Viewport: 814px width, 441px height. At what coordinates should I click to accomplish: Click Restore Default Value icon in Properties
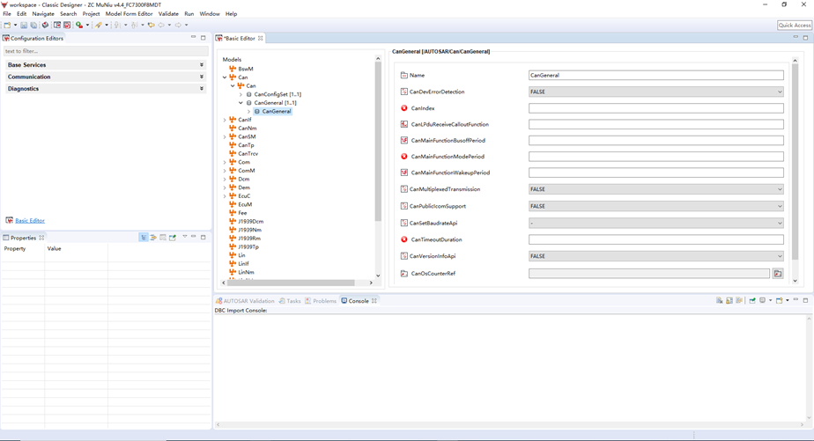[x=163, y=238]
